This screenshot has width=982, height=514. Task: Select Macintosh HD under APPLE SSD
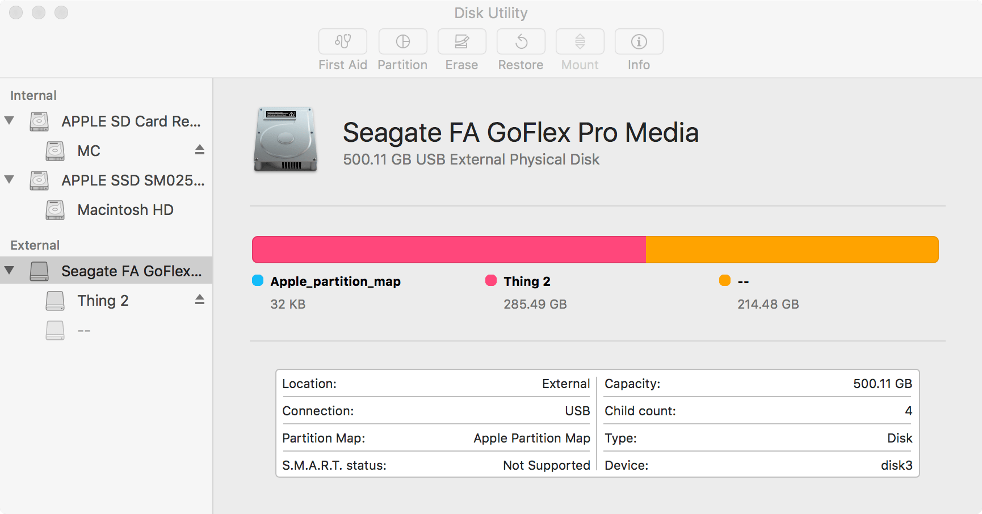(x=124, y=209)
